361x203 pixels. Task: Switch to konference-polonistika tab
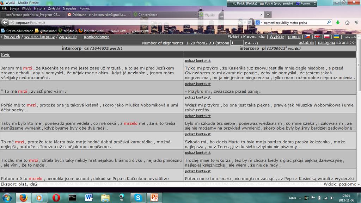33,14
